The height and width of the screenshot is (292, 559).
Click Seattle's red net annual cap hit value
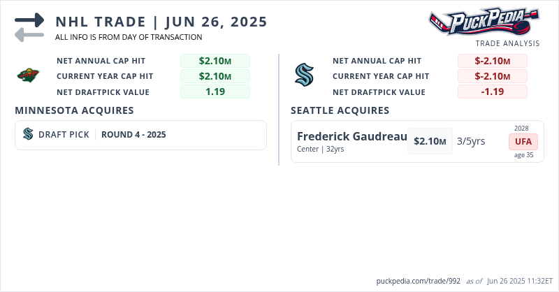[492, 61]
